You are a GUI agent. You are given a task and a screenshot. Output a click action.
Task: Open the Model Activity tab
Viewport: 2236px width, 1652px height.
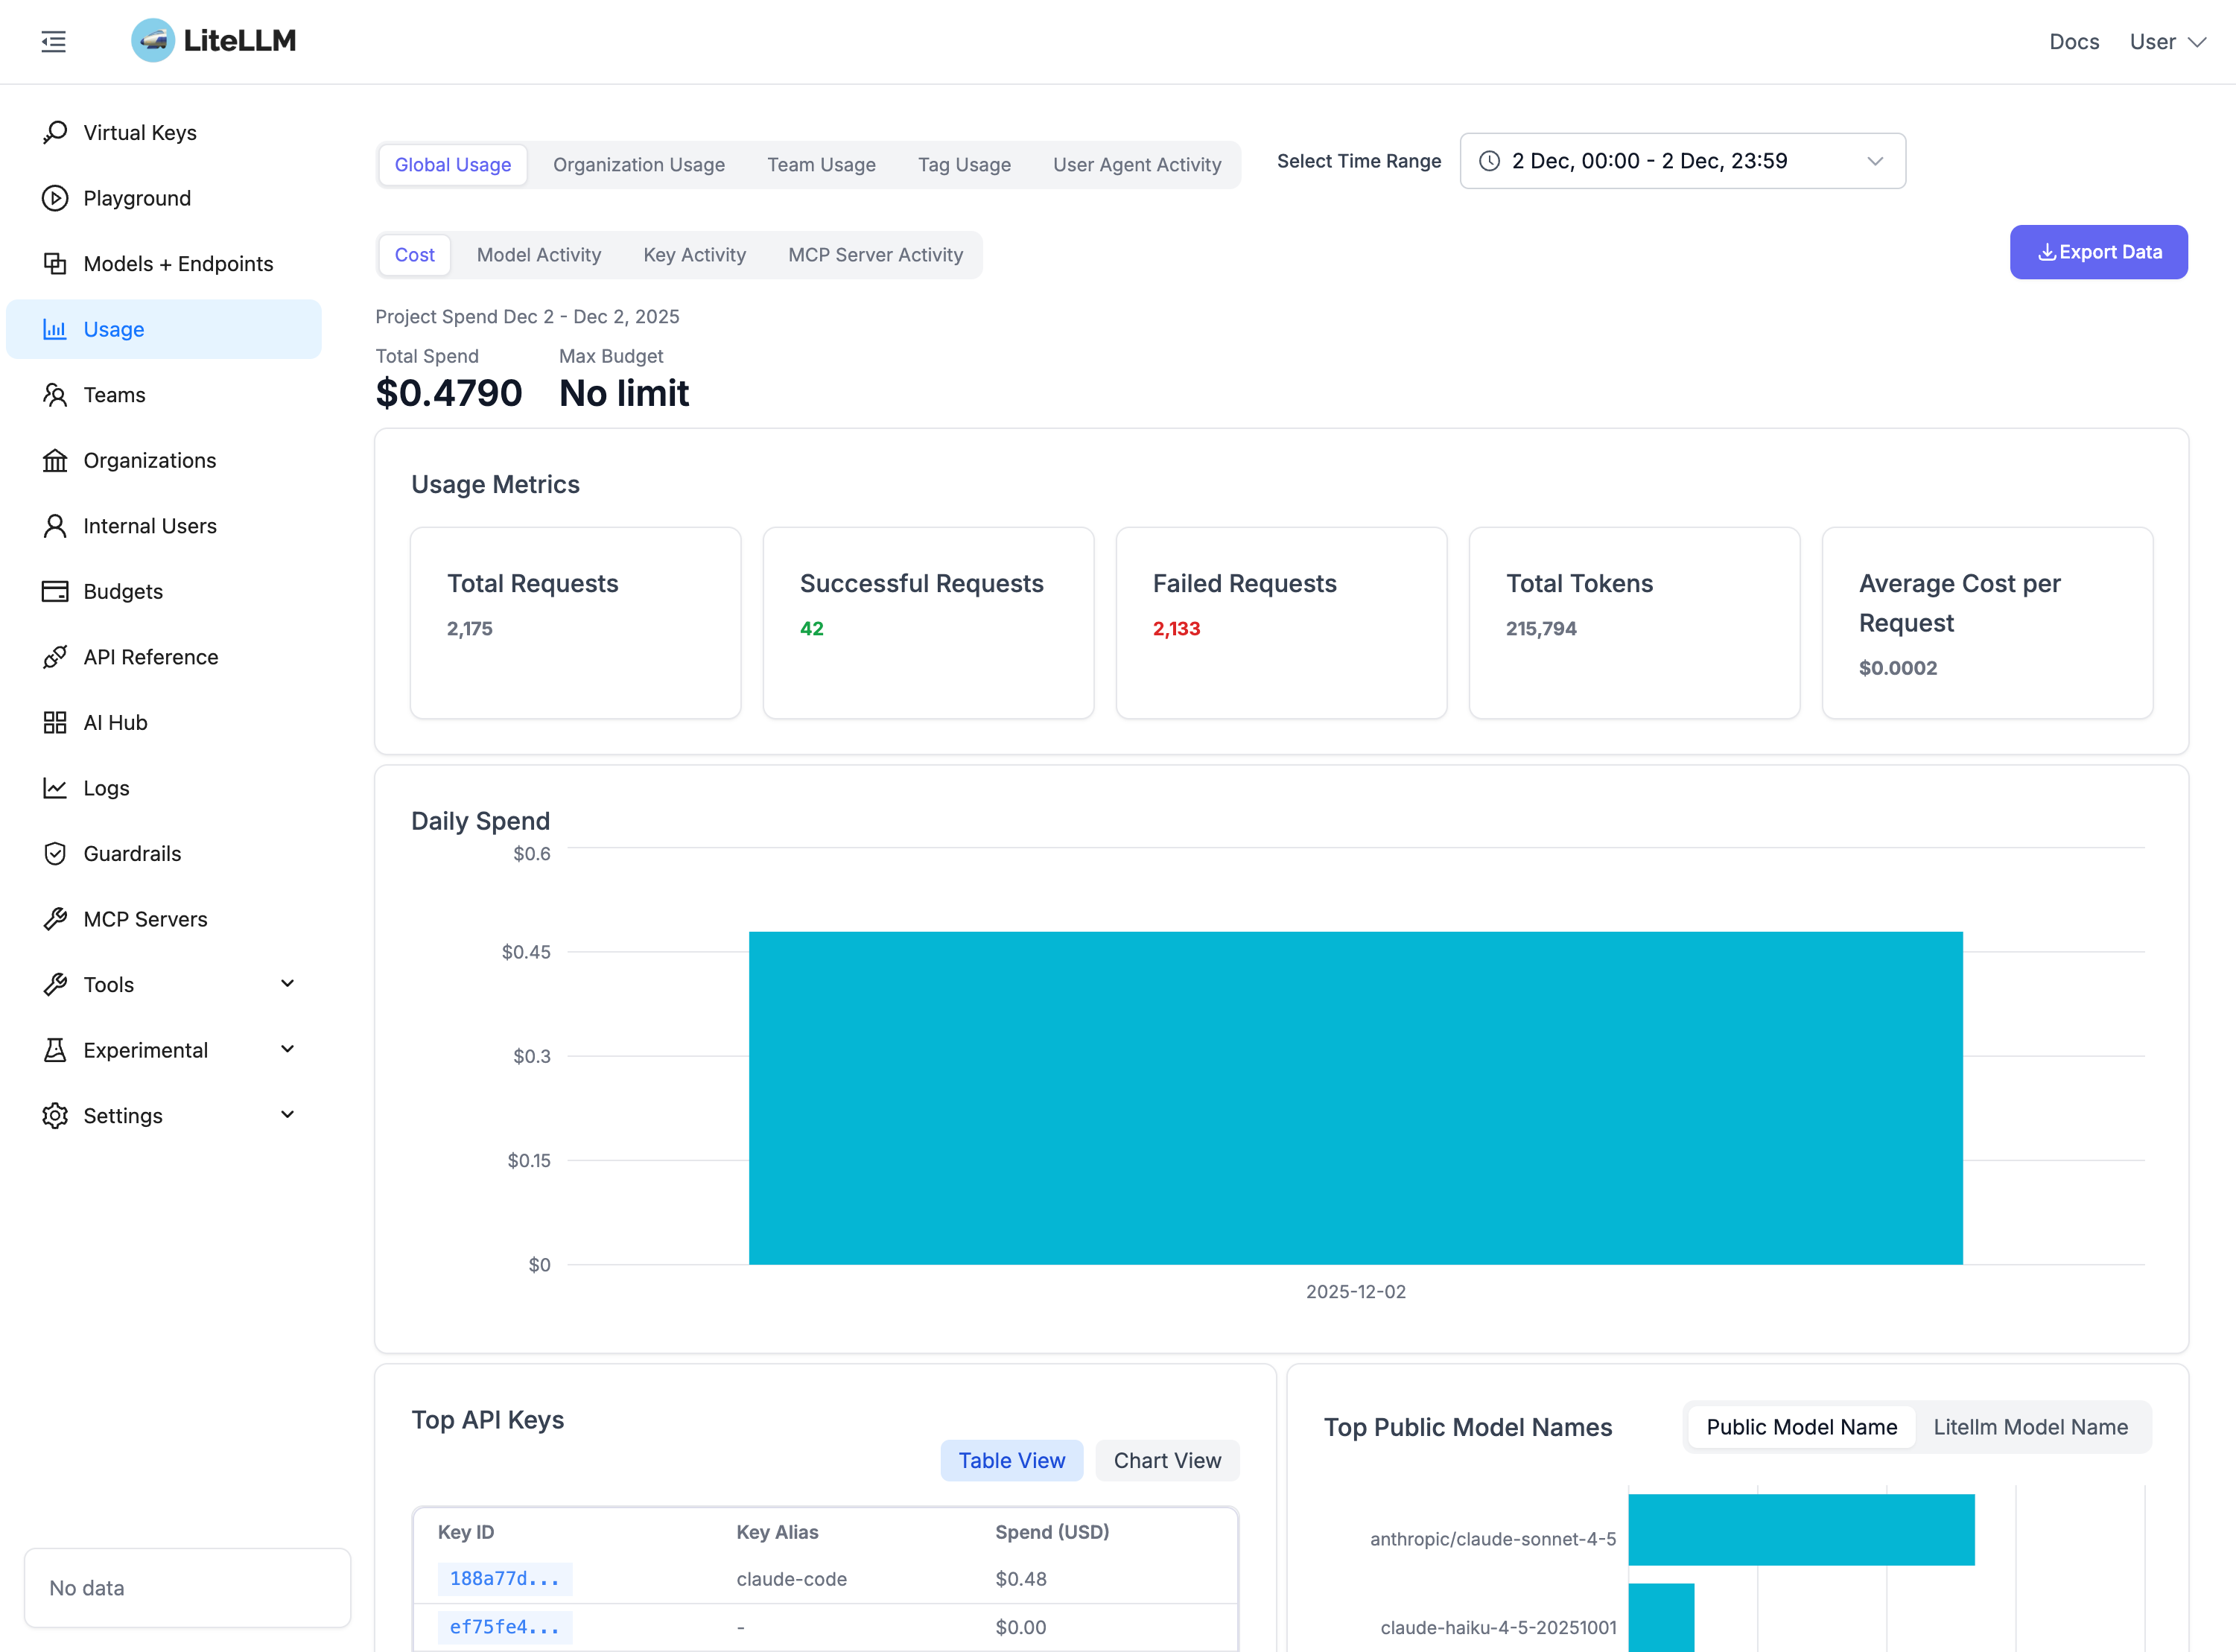coord(538,255)
